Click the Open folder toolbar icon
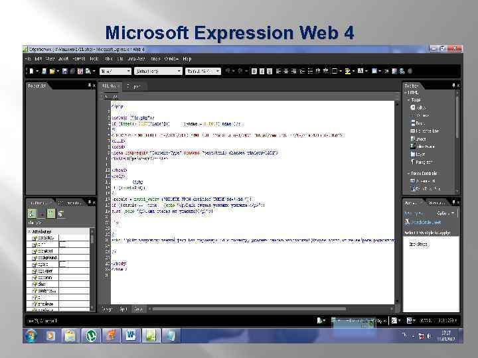 point(52,71)
